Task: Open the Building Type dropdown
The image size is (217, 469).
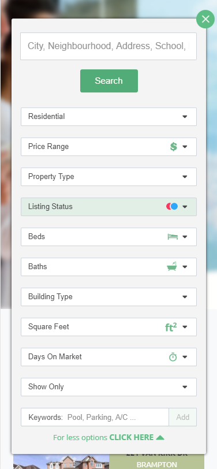Action: pos(109,297)
